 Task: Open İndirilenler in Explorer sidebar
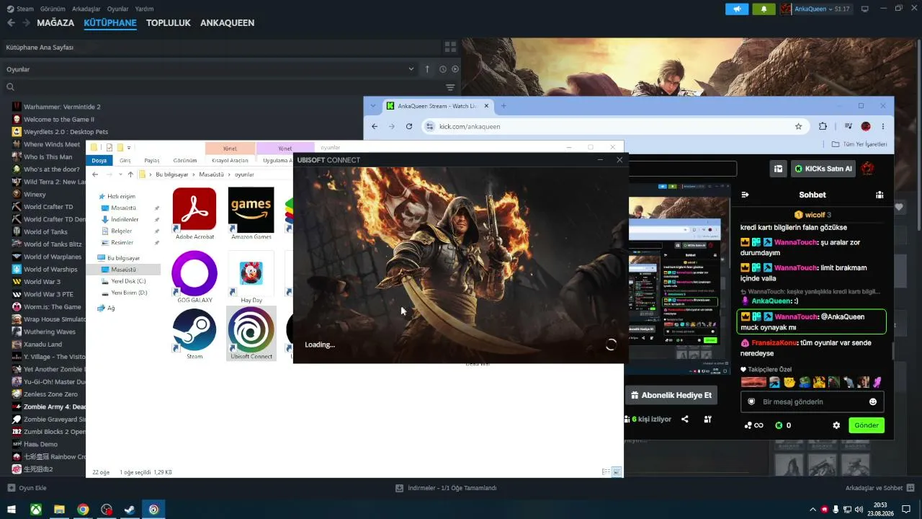click(x=125, y=219)
